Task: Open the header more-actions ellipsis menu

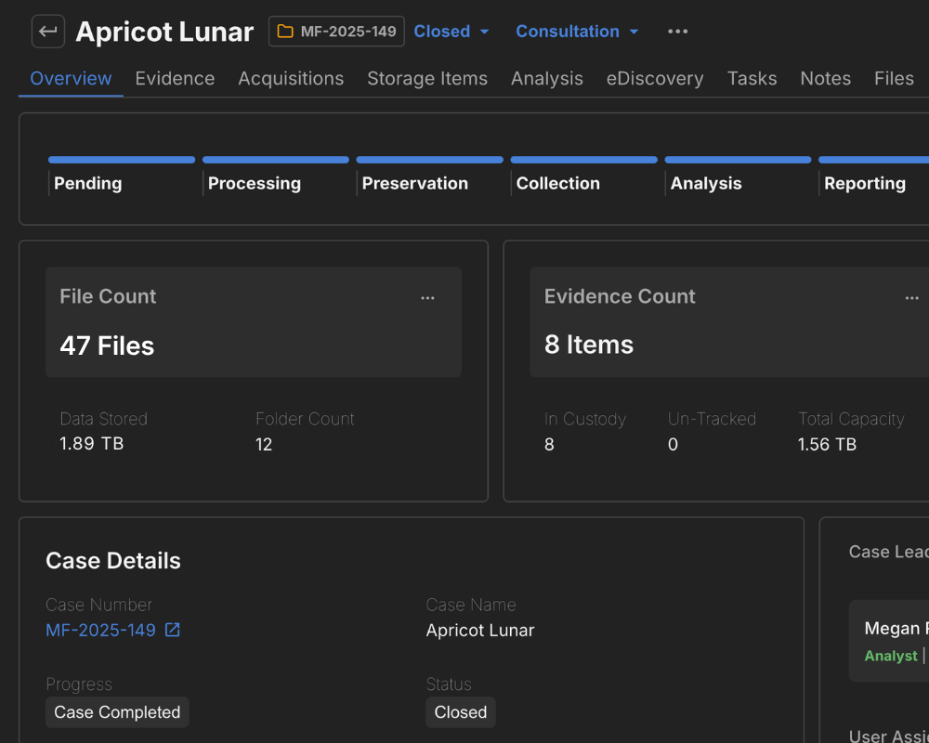Action: coord(677,31)
